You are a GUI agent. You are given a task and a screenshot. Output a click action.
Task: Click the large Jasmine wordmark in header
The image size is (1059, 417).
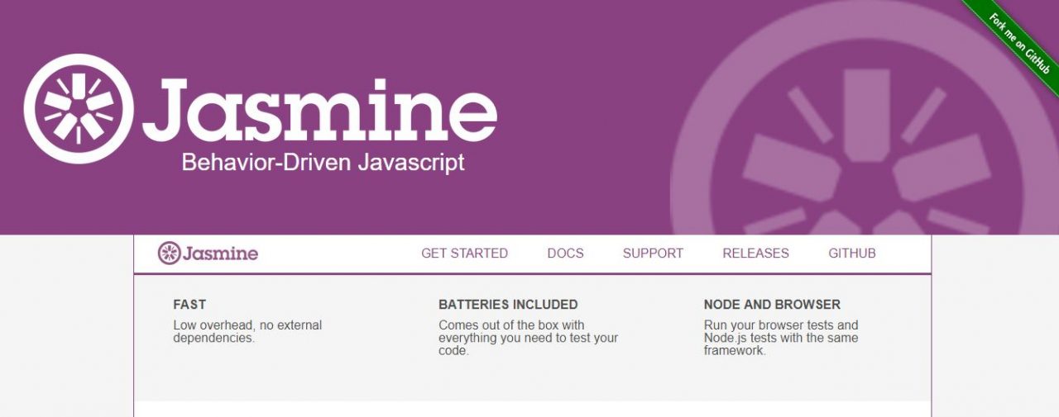(x=319, y=110)
